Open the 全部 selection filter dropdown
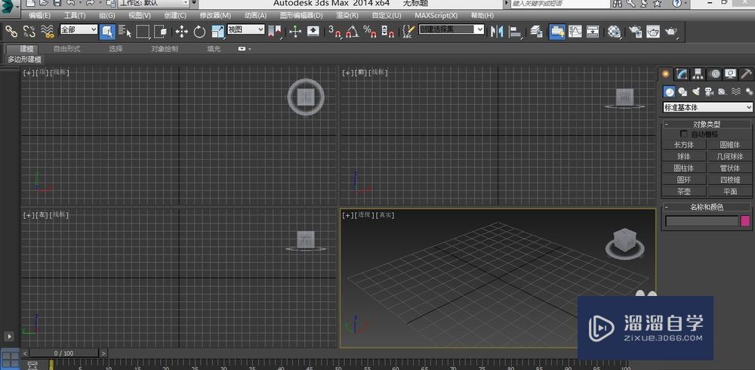Screen dimensions: 755x370 click(x=79, y=30)
